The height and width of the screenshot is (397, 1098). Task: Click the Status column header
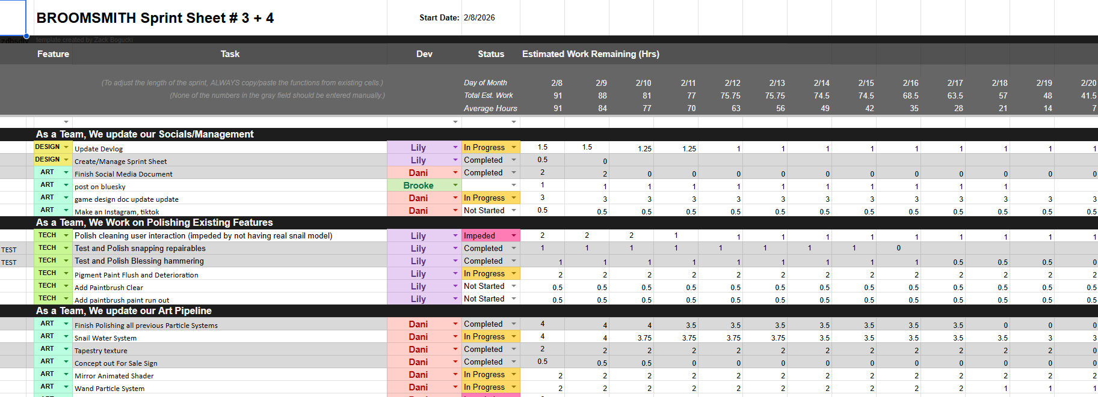(491, 54)
